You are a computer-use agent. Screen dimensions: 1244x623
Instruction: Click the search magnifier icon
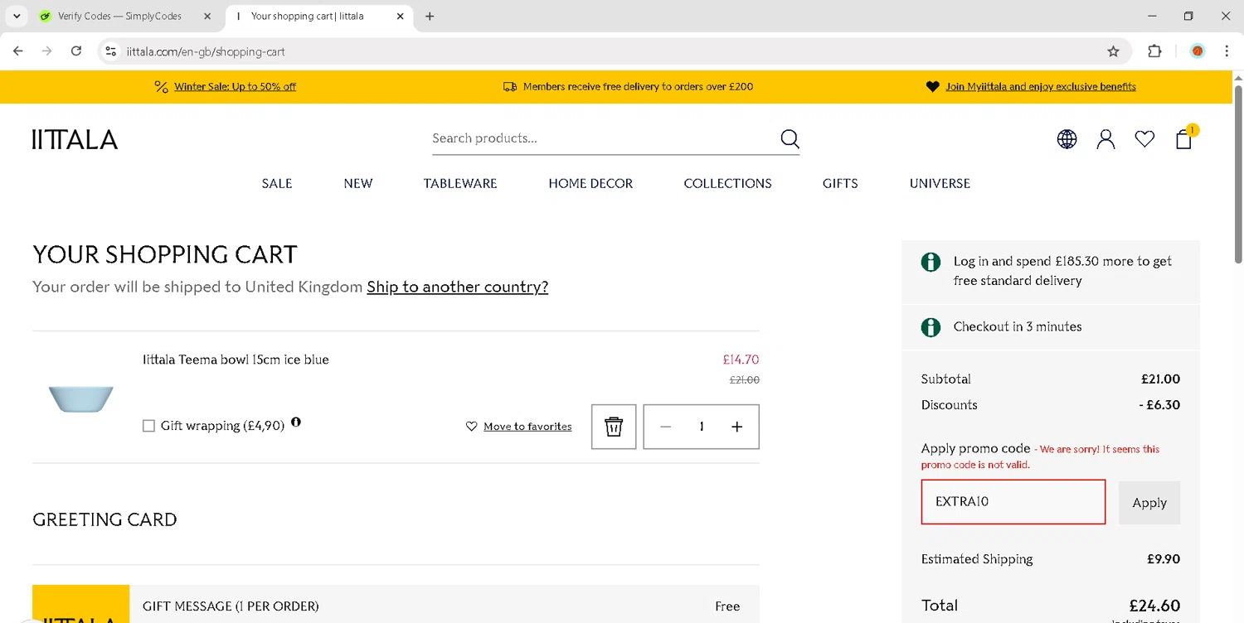click(790, 138)
